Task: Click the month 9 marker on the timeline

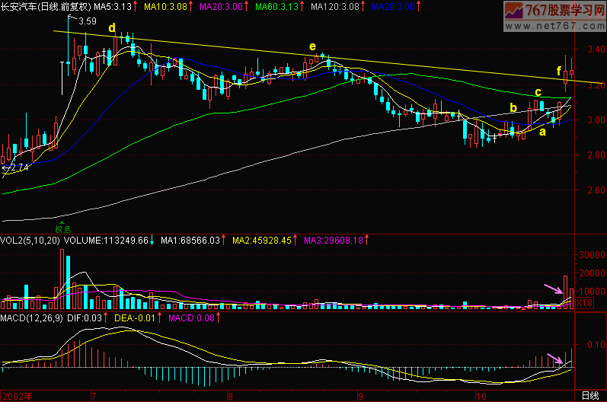Action: 362,396
